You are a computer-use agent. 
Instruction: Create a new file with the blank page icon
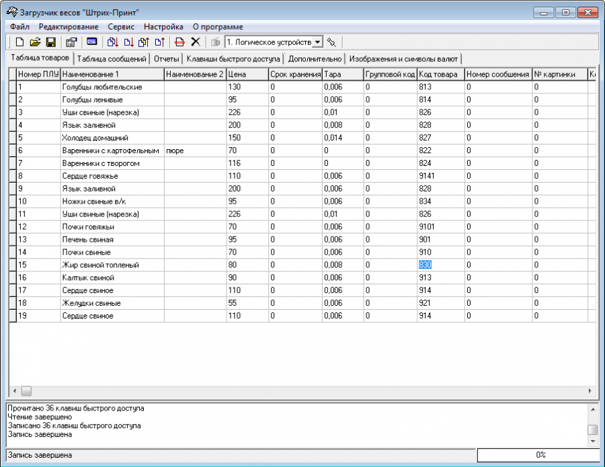click(x=19, y=42)
